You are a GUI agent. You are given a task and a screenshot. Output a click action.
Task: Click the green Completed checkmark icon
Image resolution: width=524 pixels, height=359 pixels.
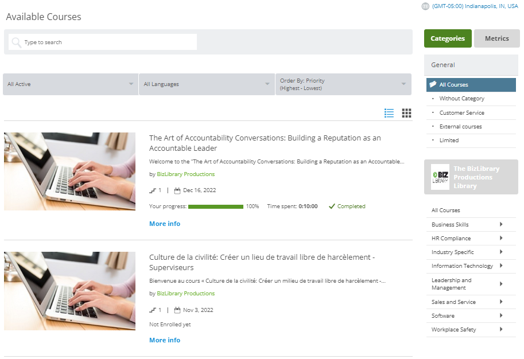click(332, 206)
